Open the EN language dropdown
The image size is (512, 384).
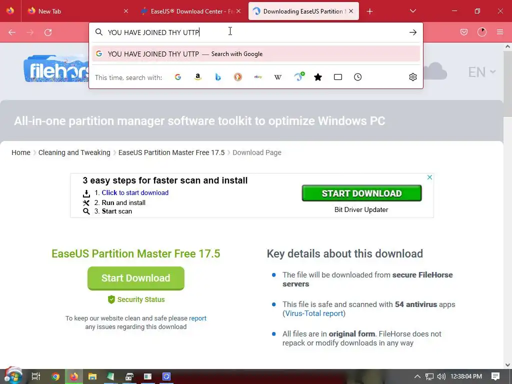point(481,72)
